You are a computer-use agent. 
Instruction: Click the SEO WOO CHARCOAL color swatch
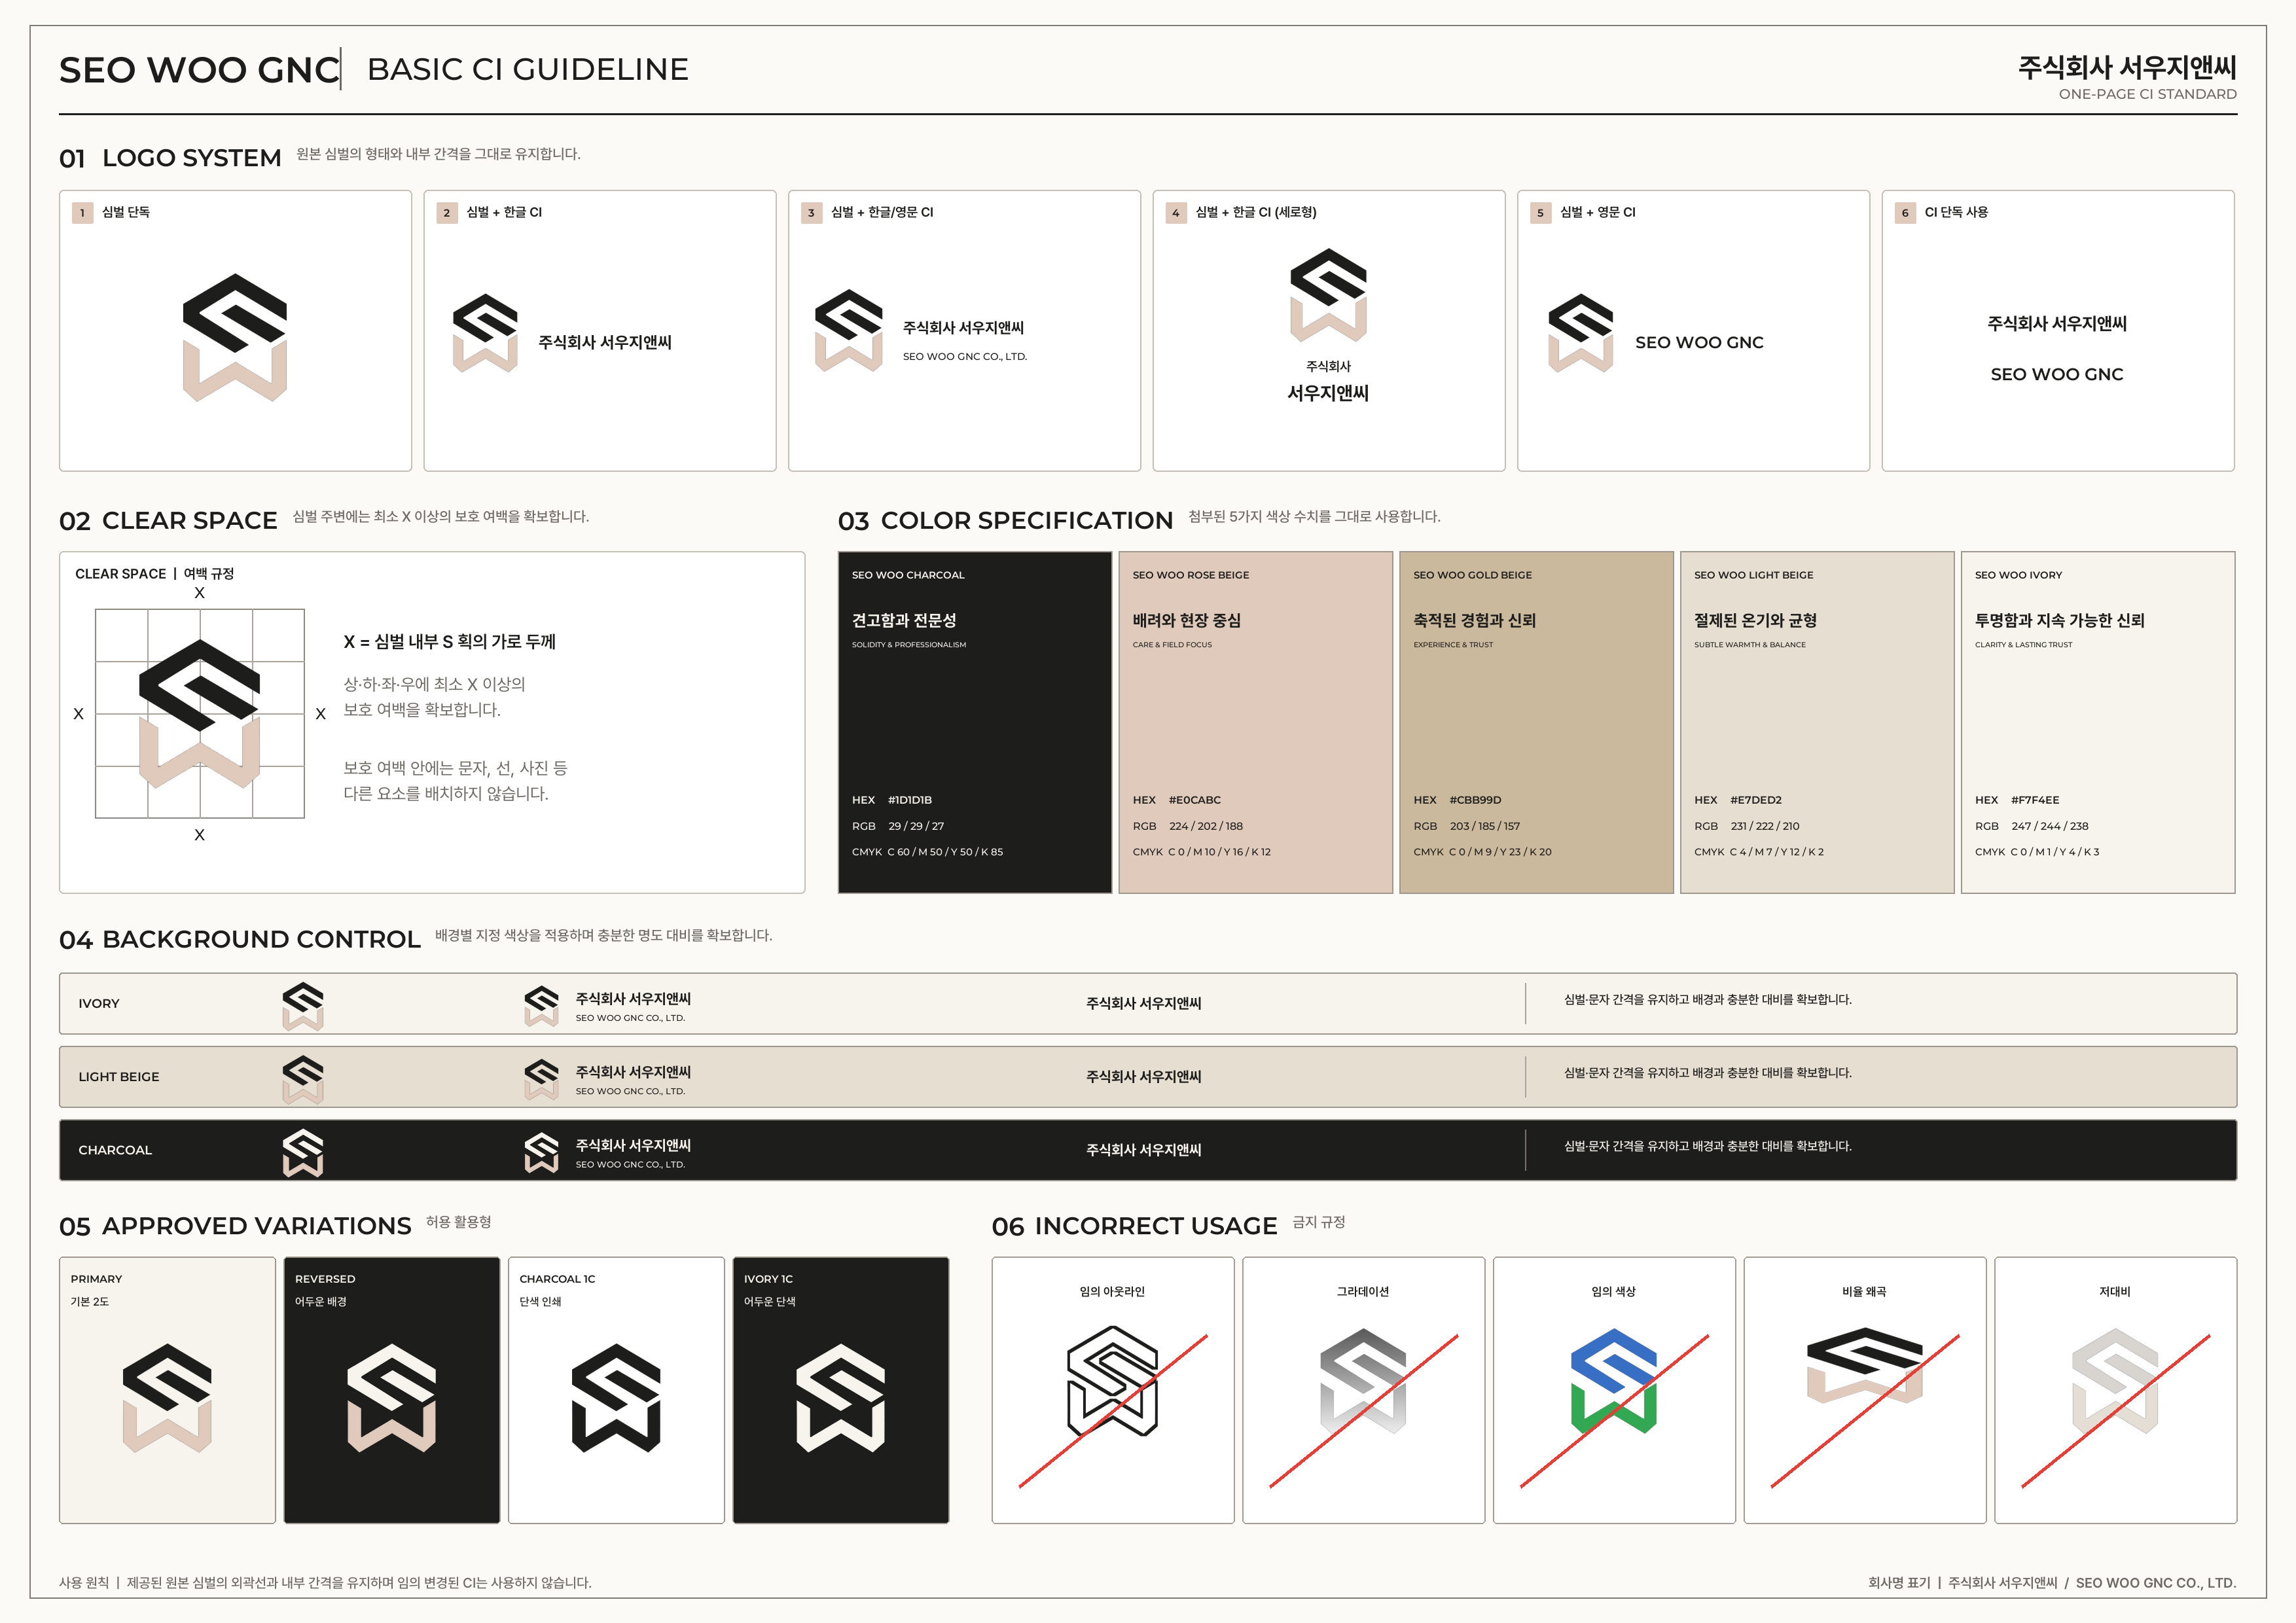975,722
